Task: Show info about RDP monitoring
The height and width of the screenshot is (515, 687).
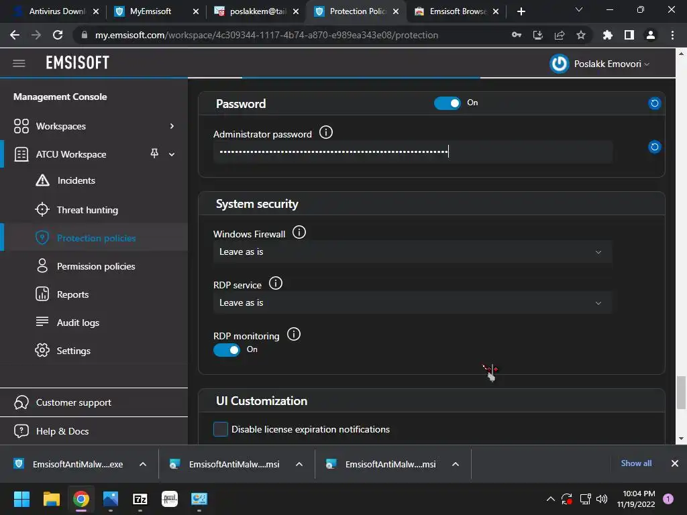Action: click(294, 334)
